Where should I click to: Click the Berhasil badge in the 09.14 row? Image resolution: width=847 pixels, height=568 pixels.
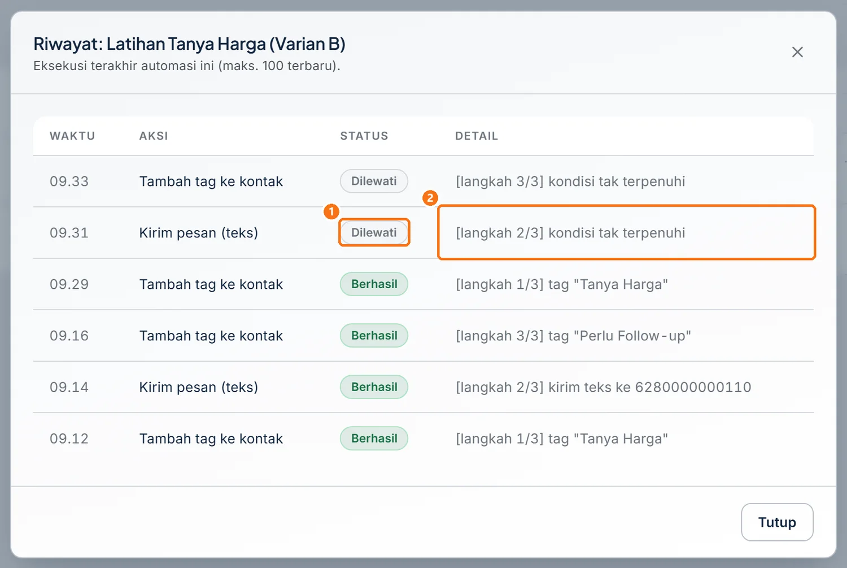(x=374, y=387)
